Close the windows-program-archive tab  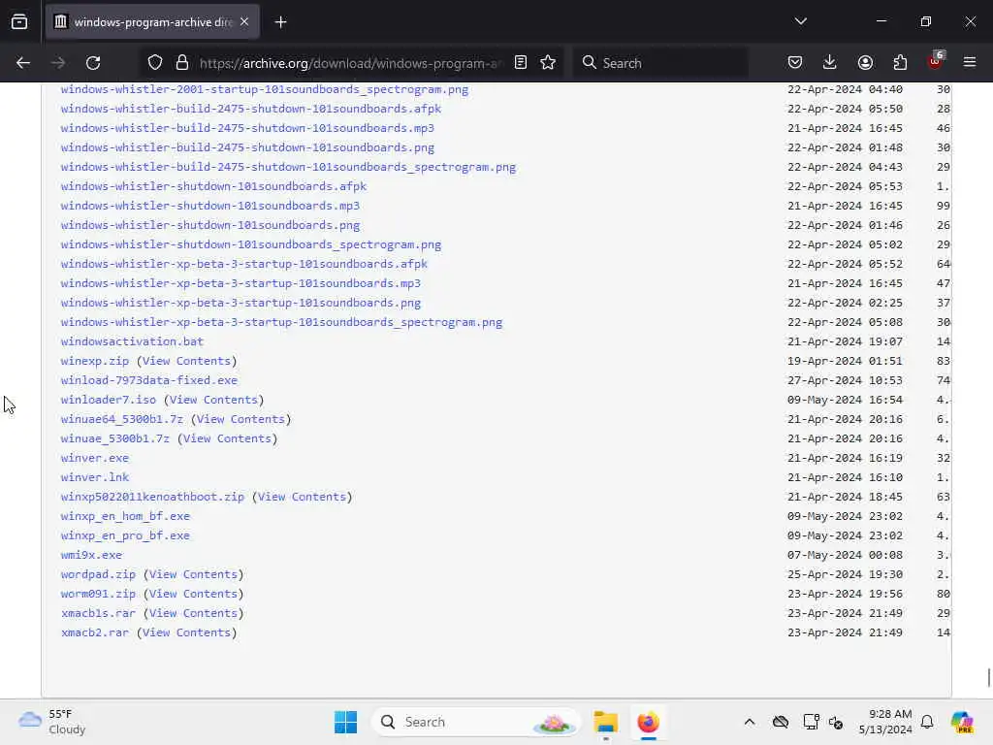(244, 21)
